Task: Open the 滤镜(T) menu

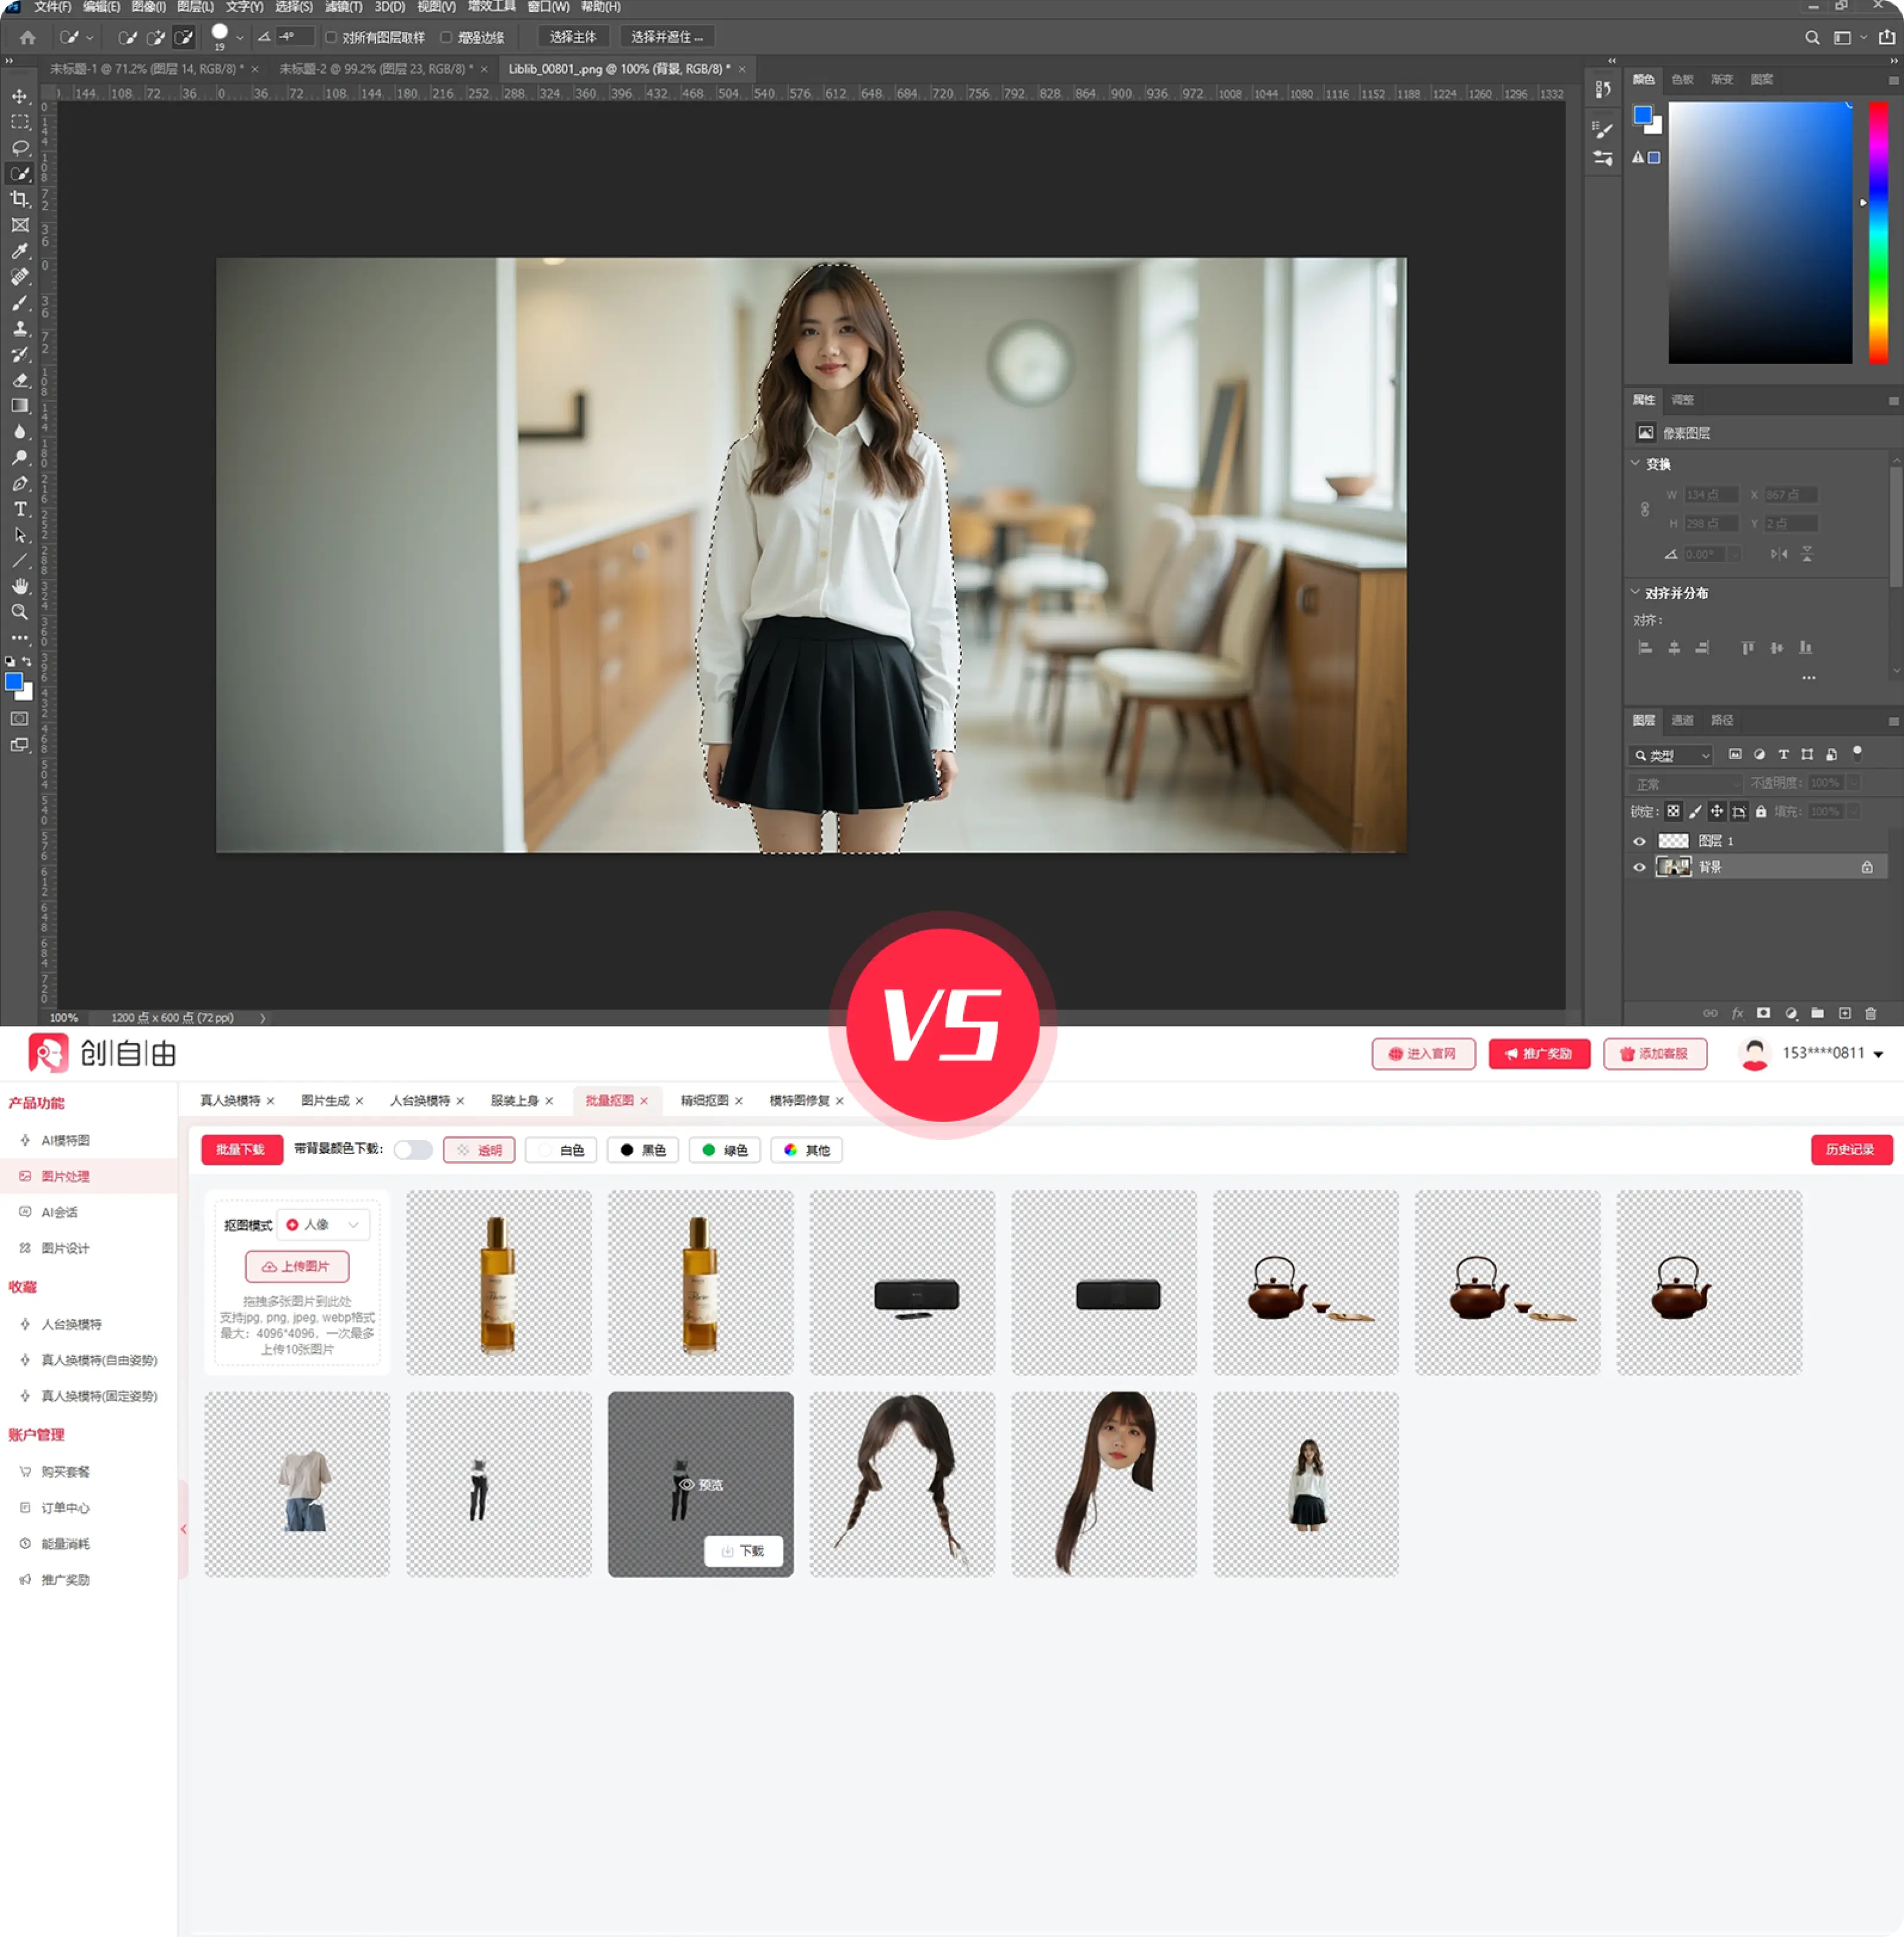Action: (343, 7)
